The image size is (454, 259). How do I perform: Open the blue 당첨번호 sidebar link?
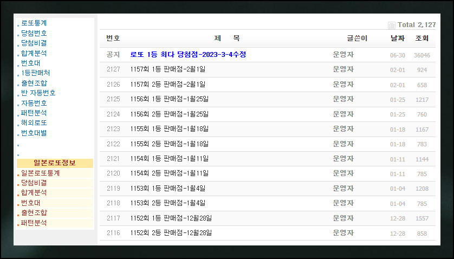pyautogui.click(x=34, y=33)
